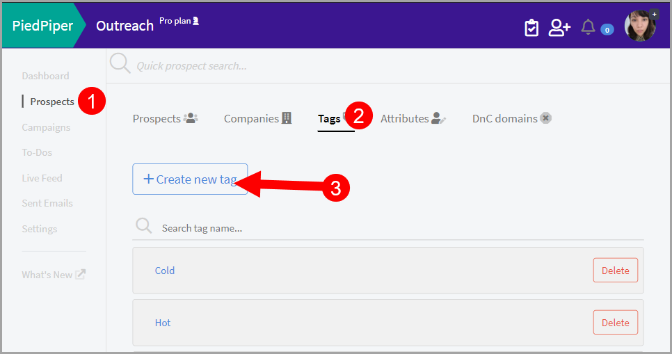
Task: Open Campaigns in the sidebar
Action: tap(46, 127)
